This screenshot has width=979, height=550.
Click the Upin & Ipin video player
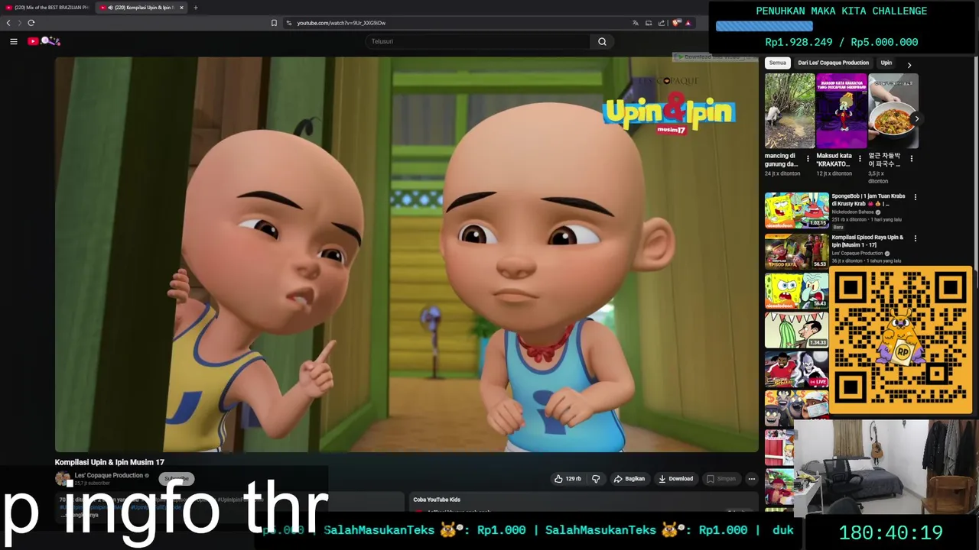406,254
